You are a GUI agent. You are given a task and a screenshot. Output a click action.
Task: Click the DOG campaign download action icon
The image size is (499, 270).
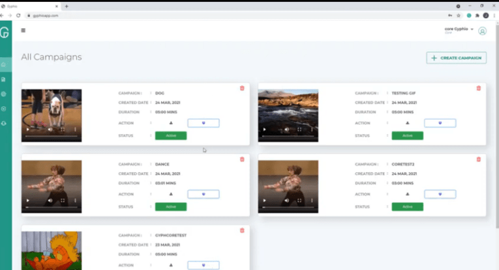click(x=171, y=123)
